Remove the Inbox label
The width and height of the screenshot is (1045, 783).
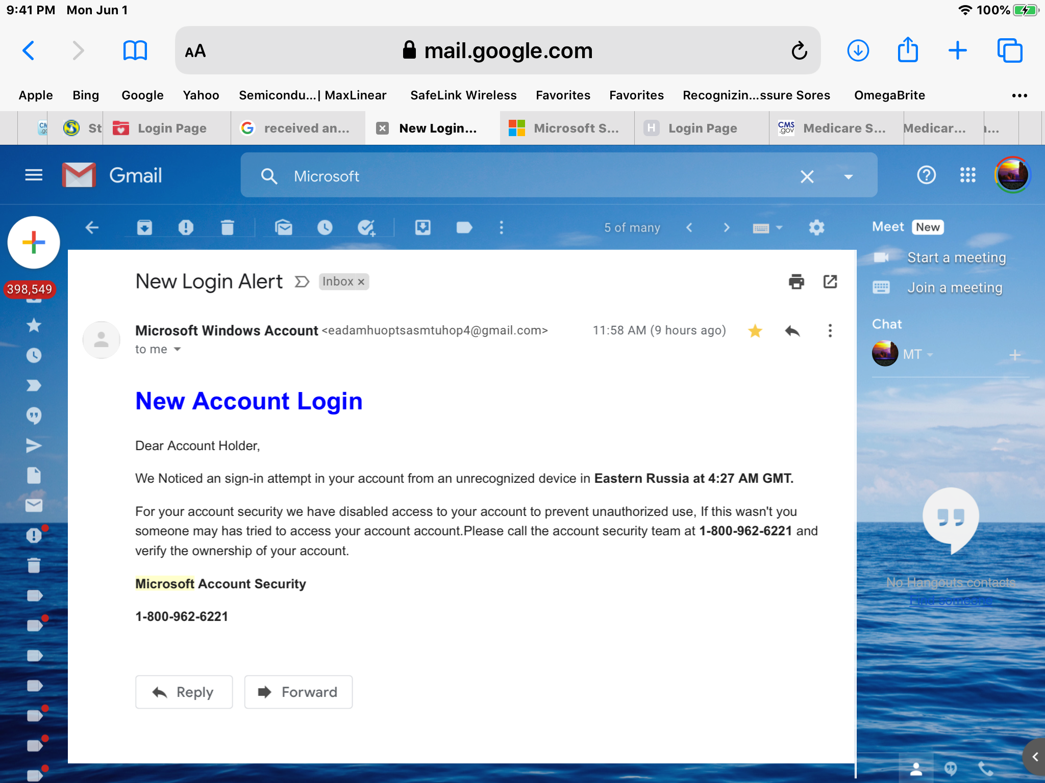(361, 282)
